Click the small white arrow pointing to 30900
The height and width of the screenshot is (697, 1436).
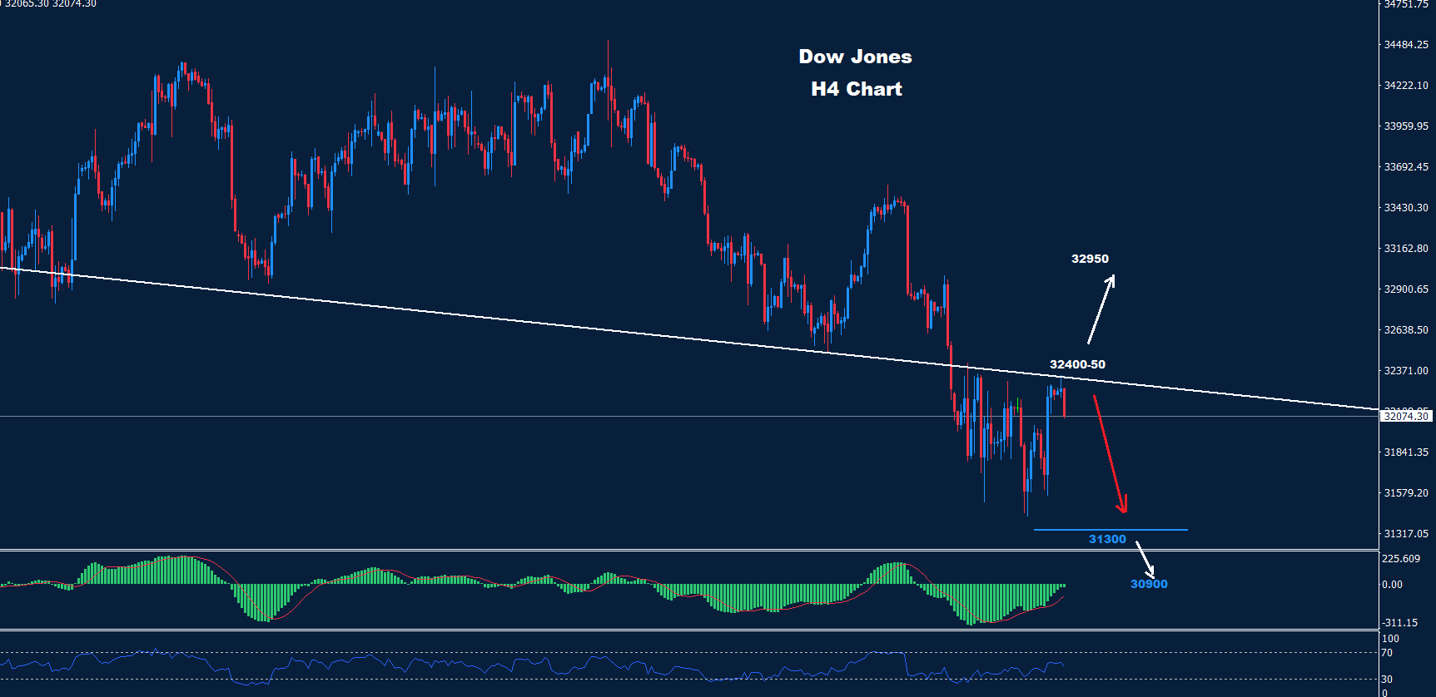pyautogui.click(x=1145, y=559)
